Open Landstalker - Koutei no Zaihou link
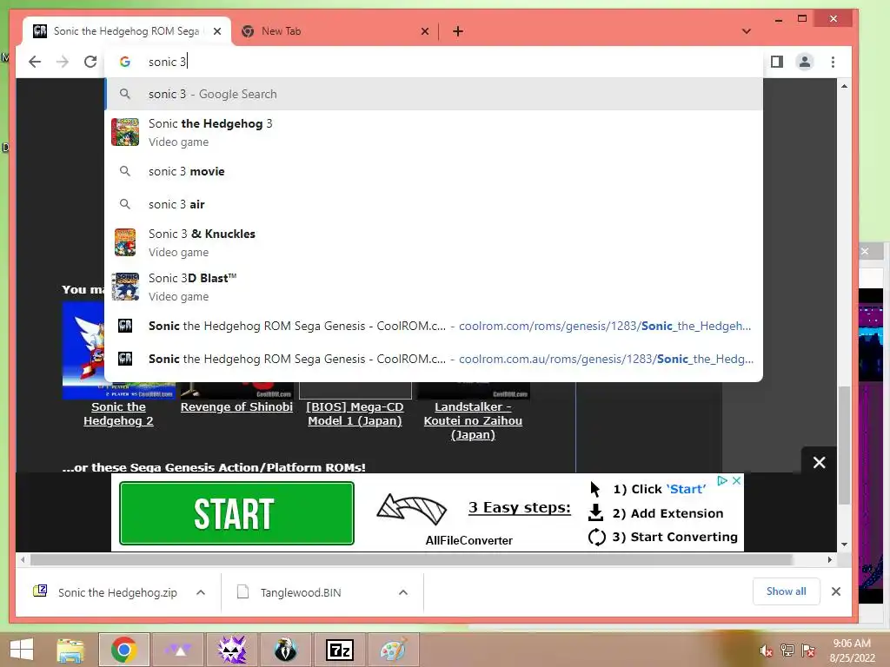 point(473,421)
